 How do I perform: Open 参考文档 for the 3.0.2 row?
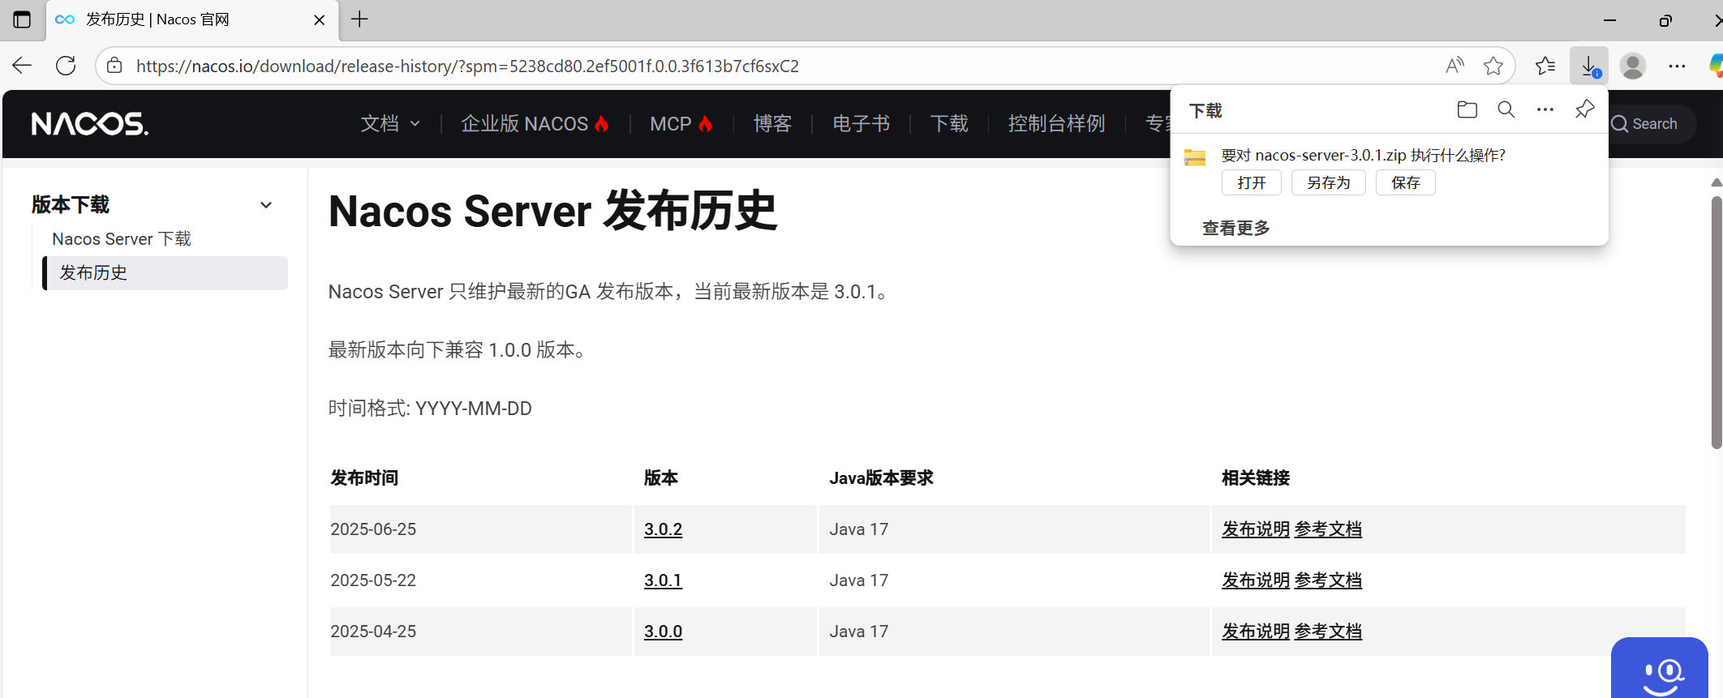tap(1328, 529)
